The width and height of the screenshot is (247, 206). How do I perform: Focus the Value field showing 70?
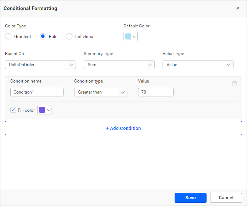[x=155, y=92]
